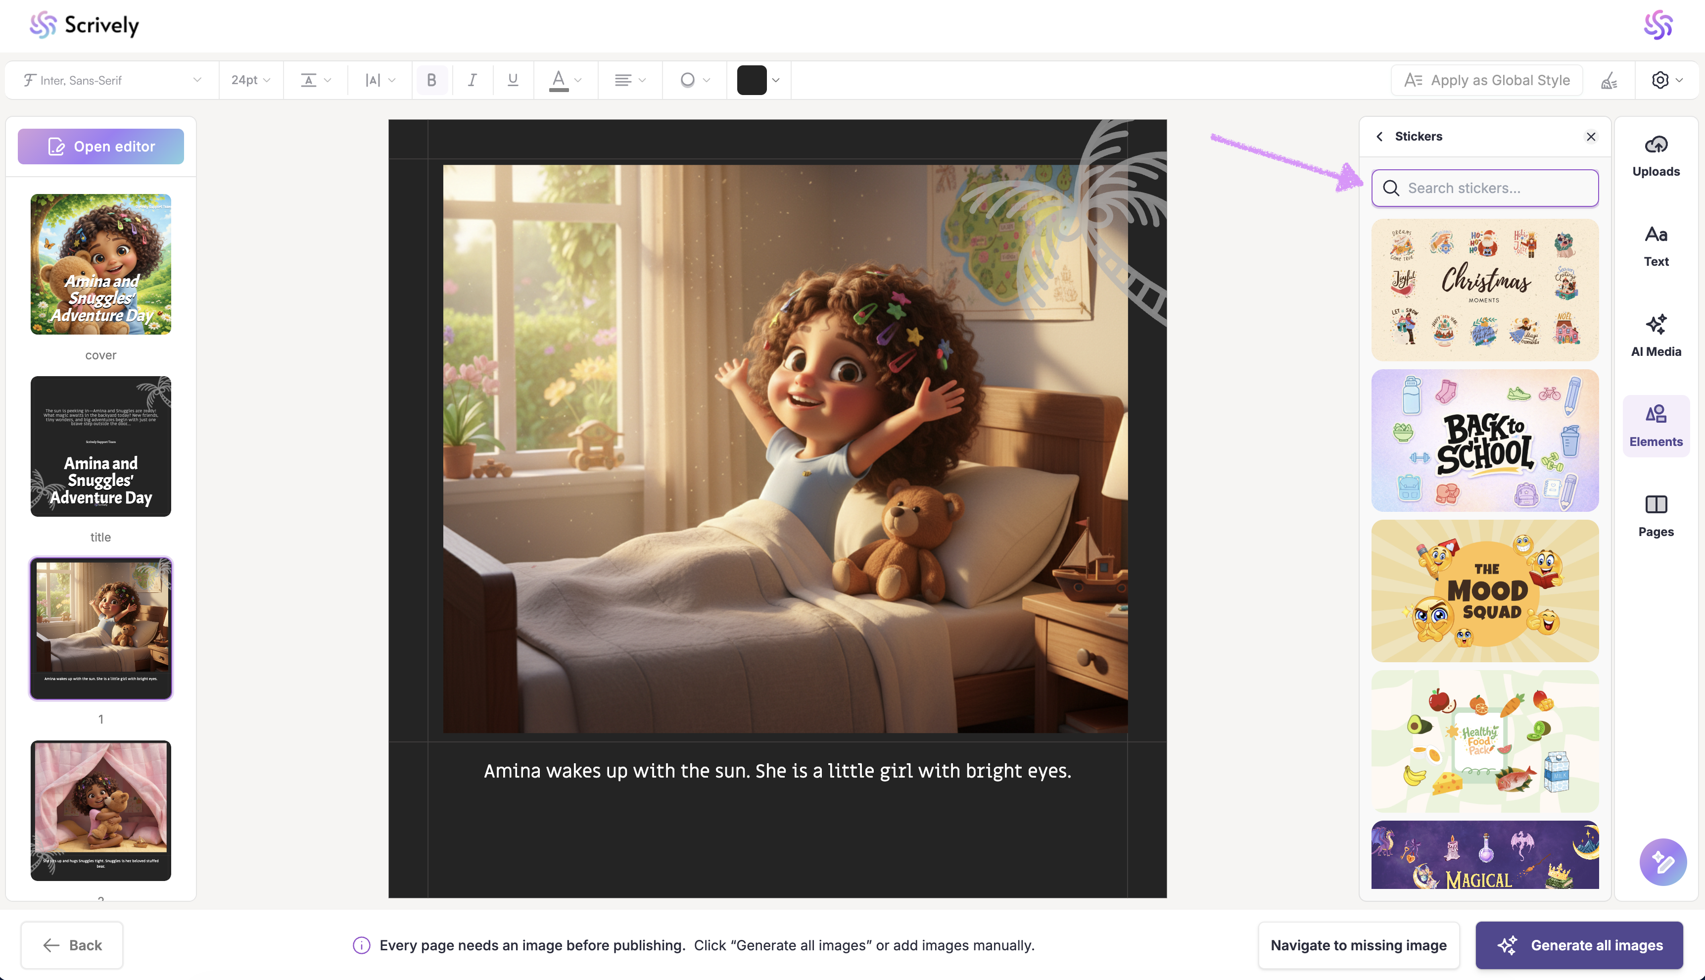
Task: Select the Elements sidebar icon
Action: 1655,426
